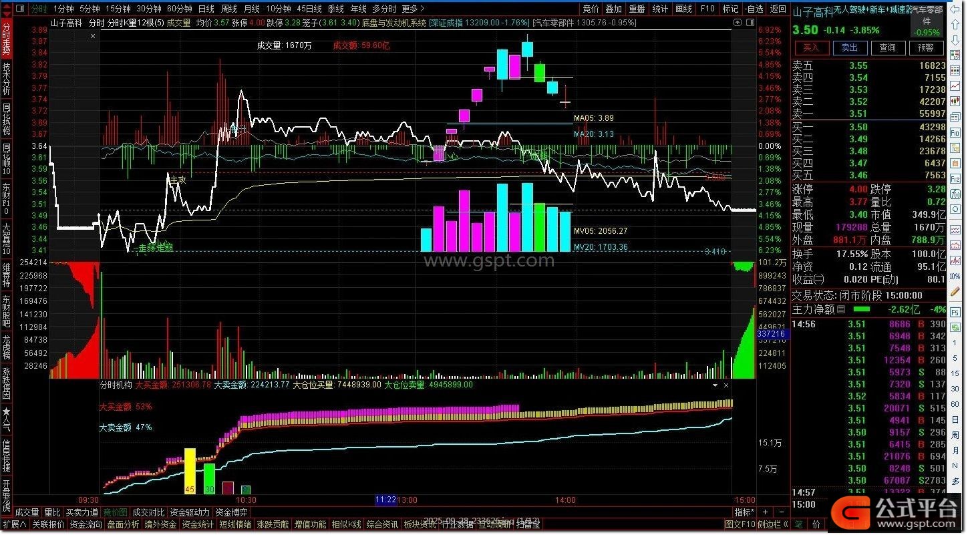Click the small icon beside 主力净额
This screenshot has height=535, width=968.
pyautogui.click(x=841, y=309)
